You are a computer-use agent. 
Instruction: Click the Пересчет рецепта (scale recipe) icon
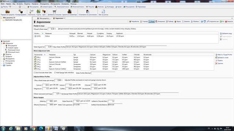pos(7,12)
